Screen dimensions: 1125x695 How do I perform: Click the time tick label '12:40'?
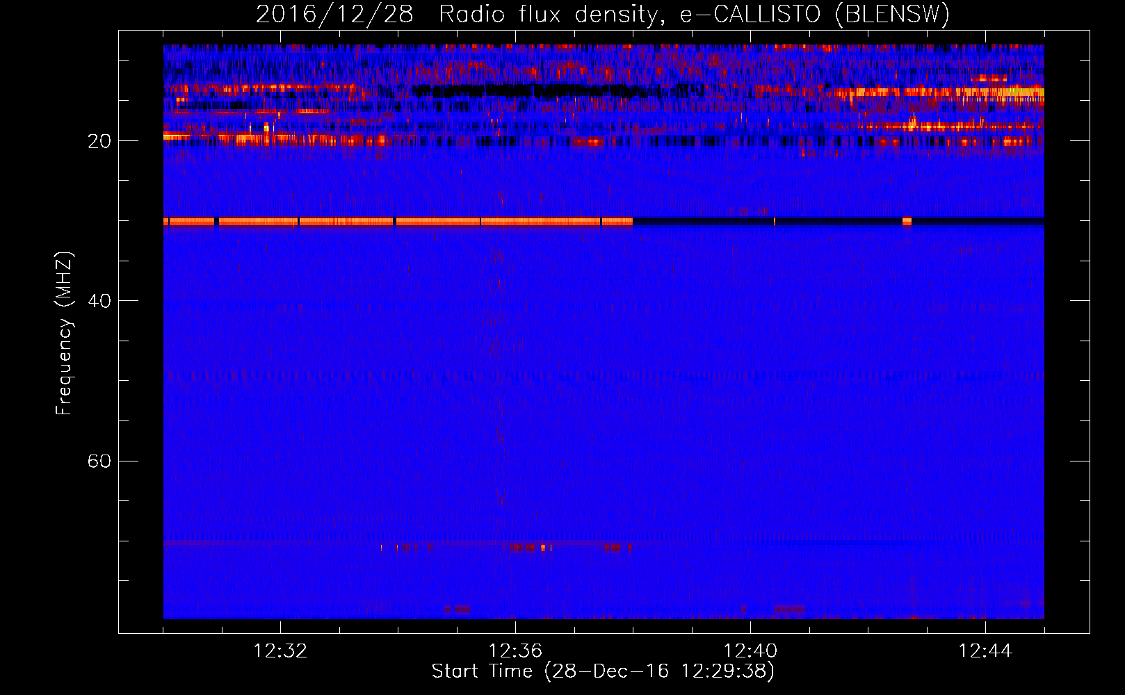pos(750,651)
